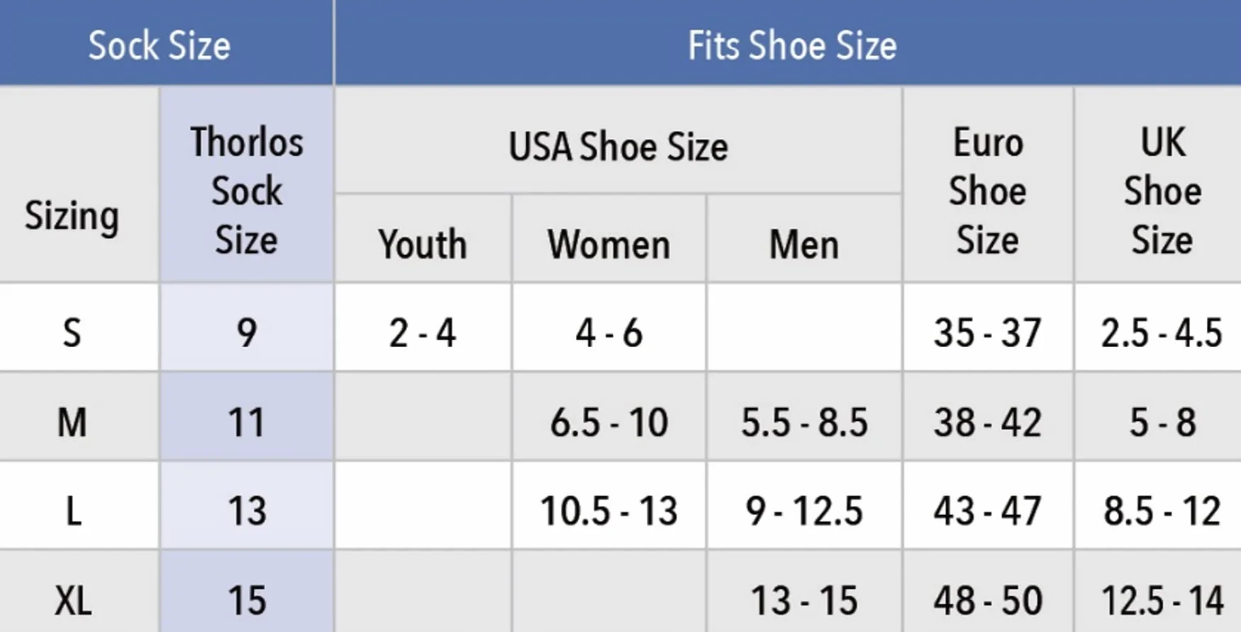Select the UK 2.5 - 4.5 cell
The width and height of the screenshot is (1241, 632).
pyautogui.click(x=1159, y=327)
